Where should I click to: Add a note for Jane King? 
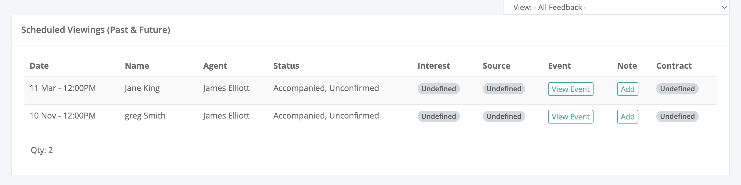click(x=627, y=89)
